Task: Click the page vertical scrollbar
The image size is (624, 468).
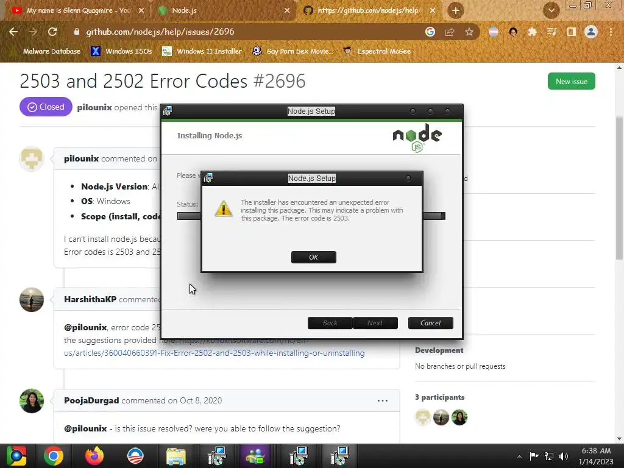Action: tap(619, 187)
